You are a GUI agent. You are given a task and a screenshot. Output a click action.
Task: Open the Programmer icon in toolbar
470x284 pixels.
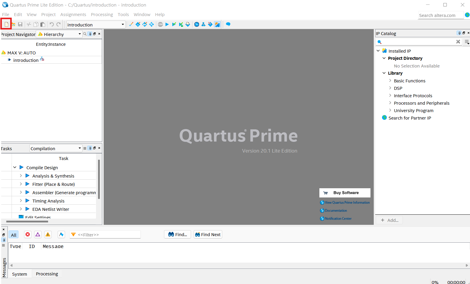(x=210, y=24)
